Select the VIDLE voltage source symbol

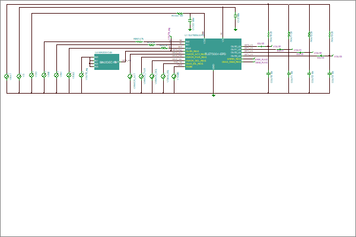[x=69, y=75]
